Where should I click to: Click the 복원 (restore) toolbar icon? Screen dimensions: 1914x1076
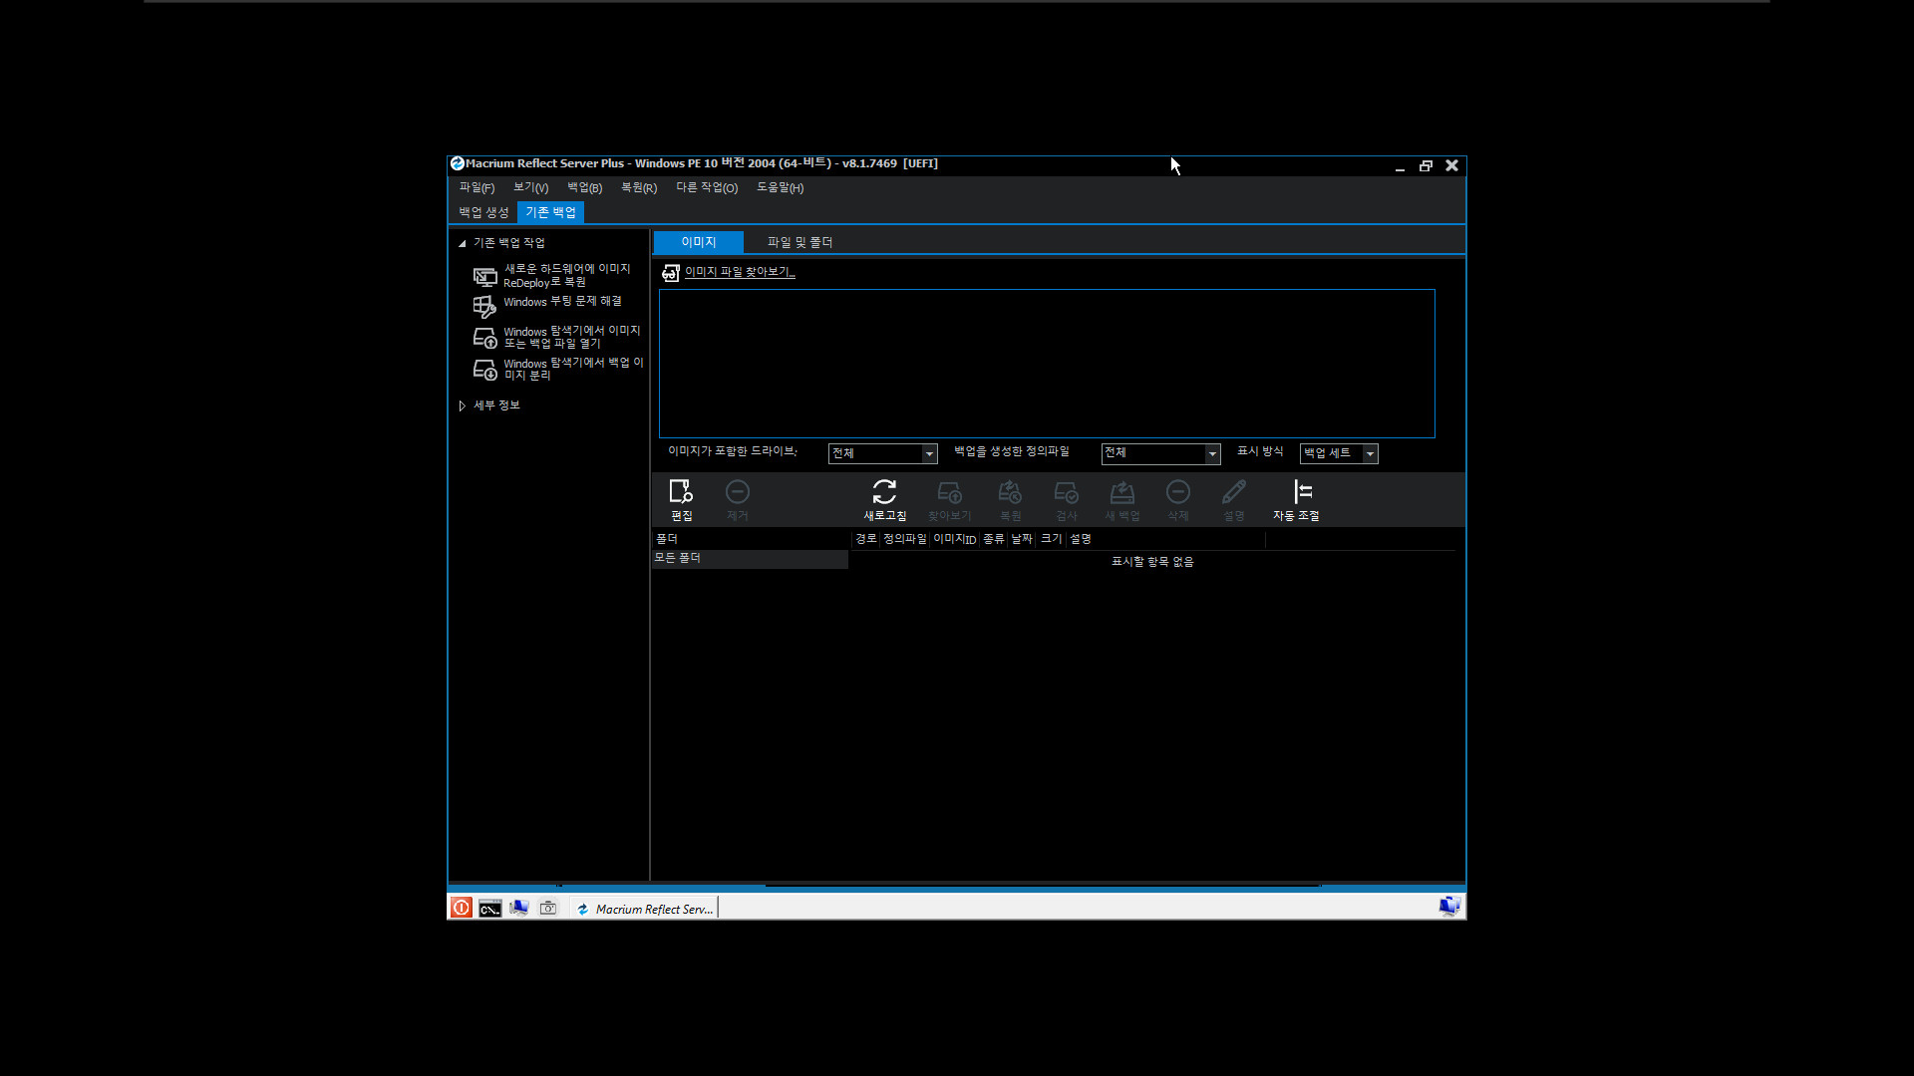point(1010,492)
